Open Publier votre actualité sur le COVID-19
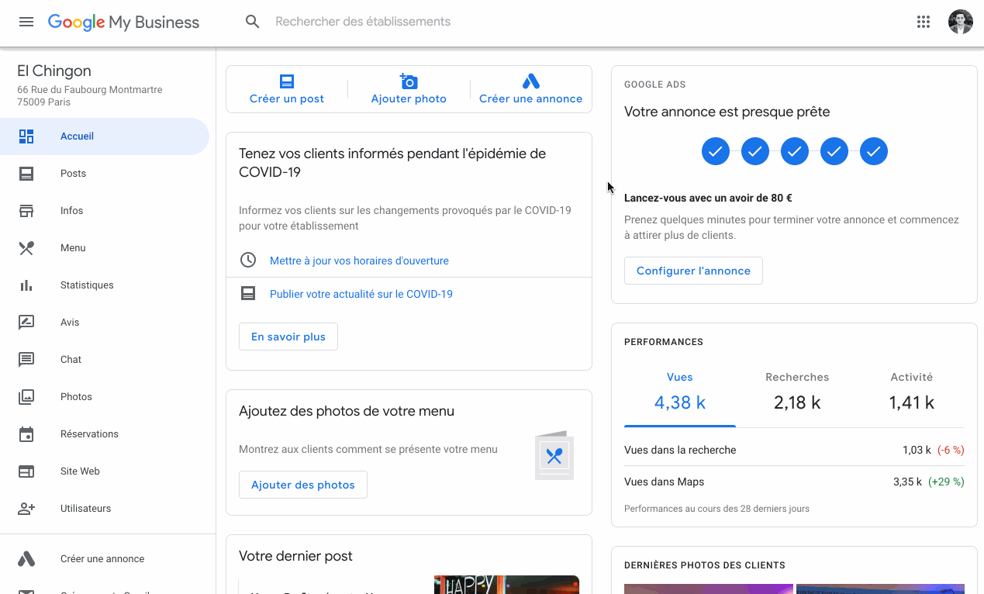 (x=361, y=294)
